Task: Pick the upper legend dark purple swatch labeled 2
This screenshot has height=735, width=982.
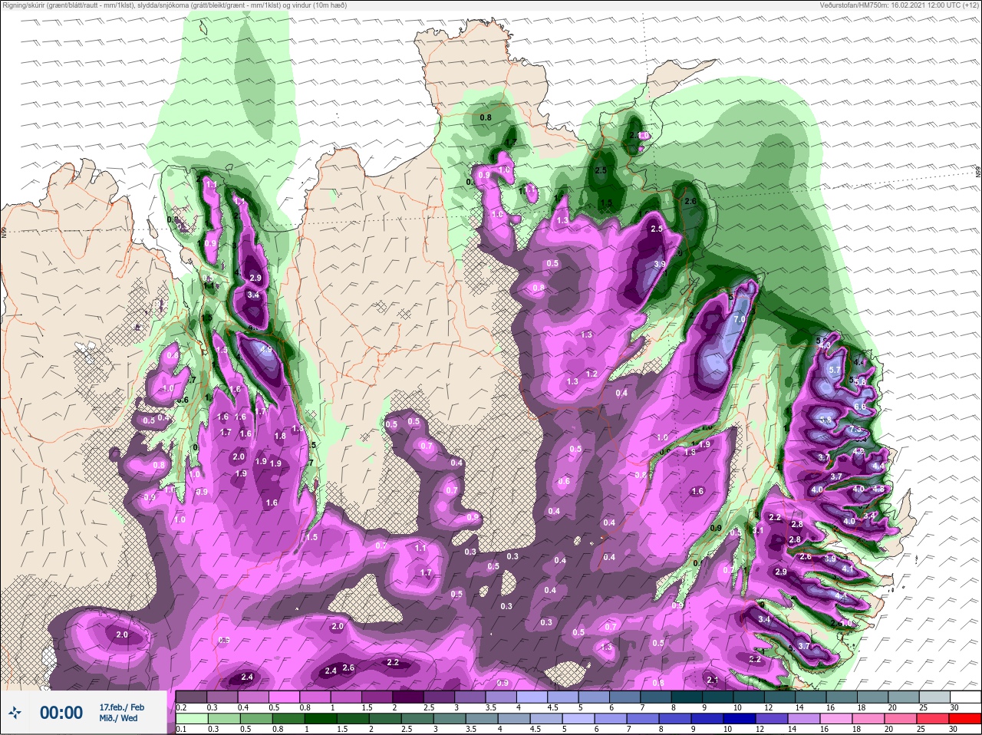Action: 408,697
